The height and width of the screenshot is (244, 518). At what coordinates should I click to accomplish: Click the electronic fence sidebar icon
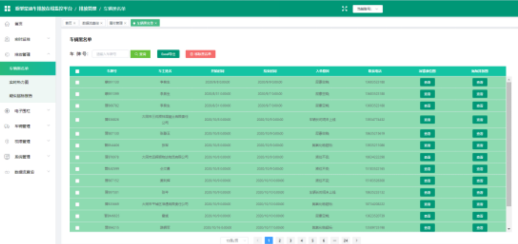pos(7,110)
